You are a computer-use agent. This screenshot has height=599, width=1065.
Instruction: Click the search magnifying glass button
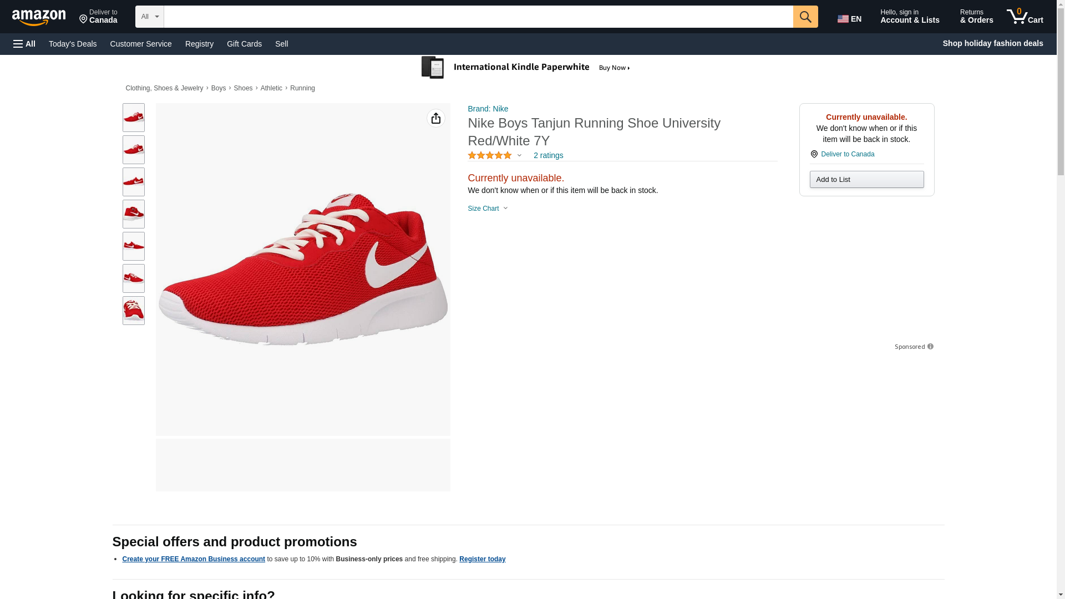pos(805,17)
